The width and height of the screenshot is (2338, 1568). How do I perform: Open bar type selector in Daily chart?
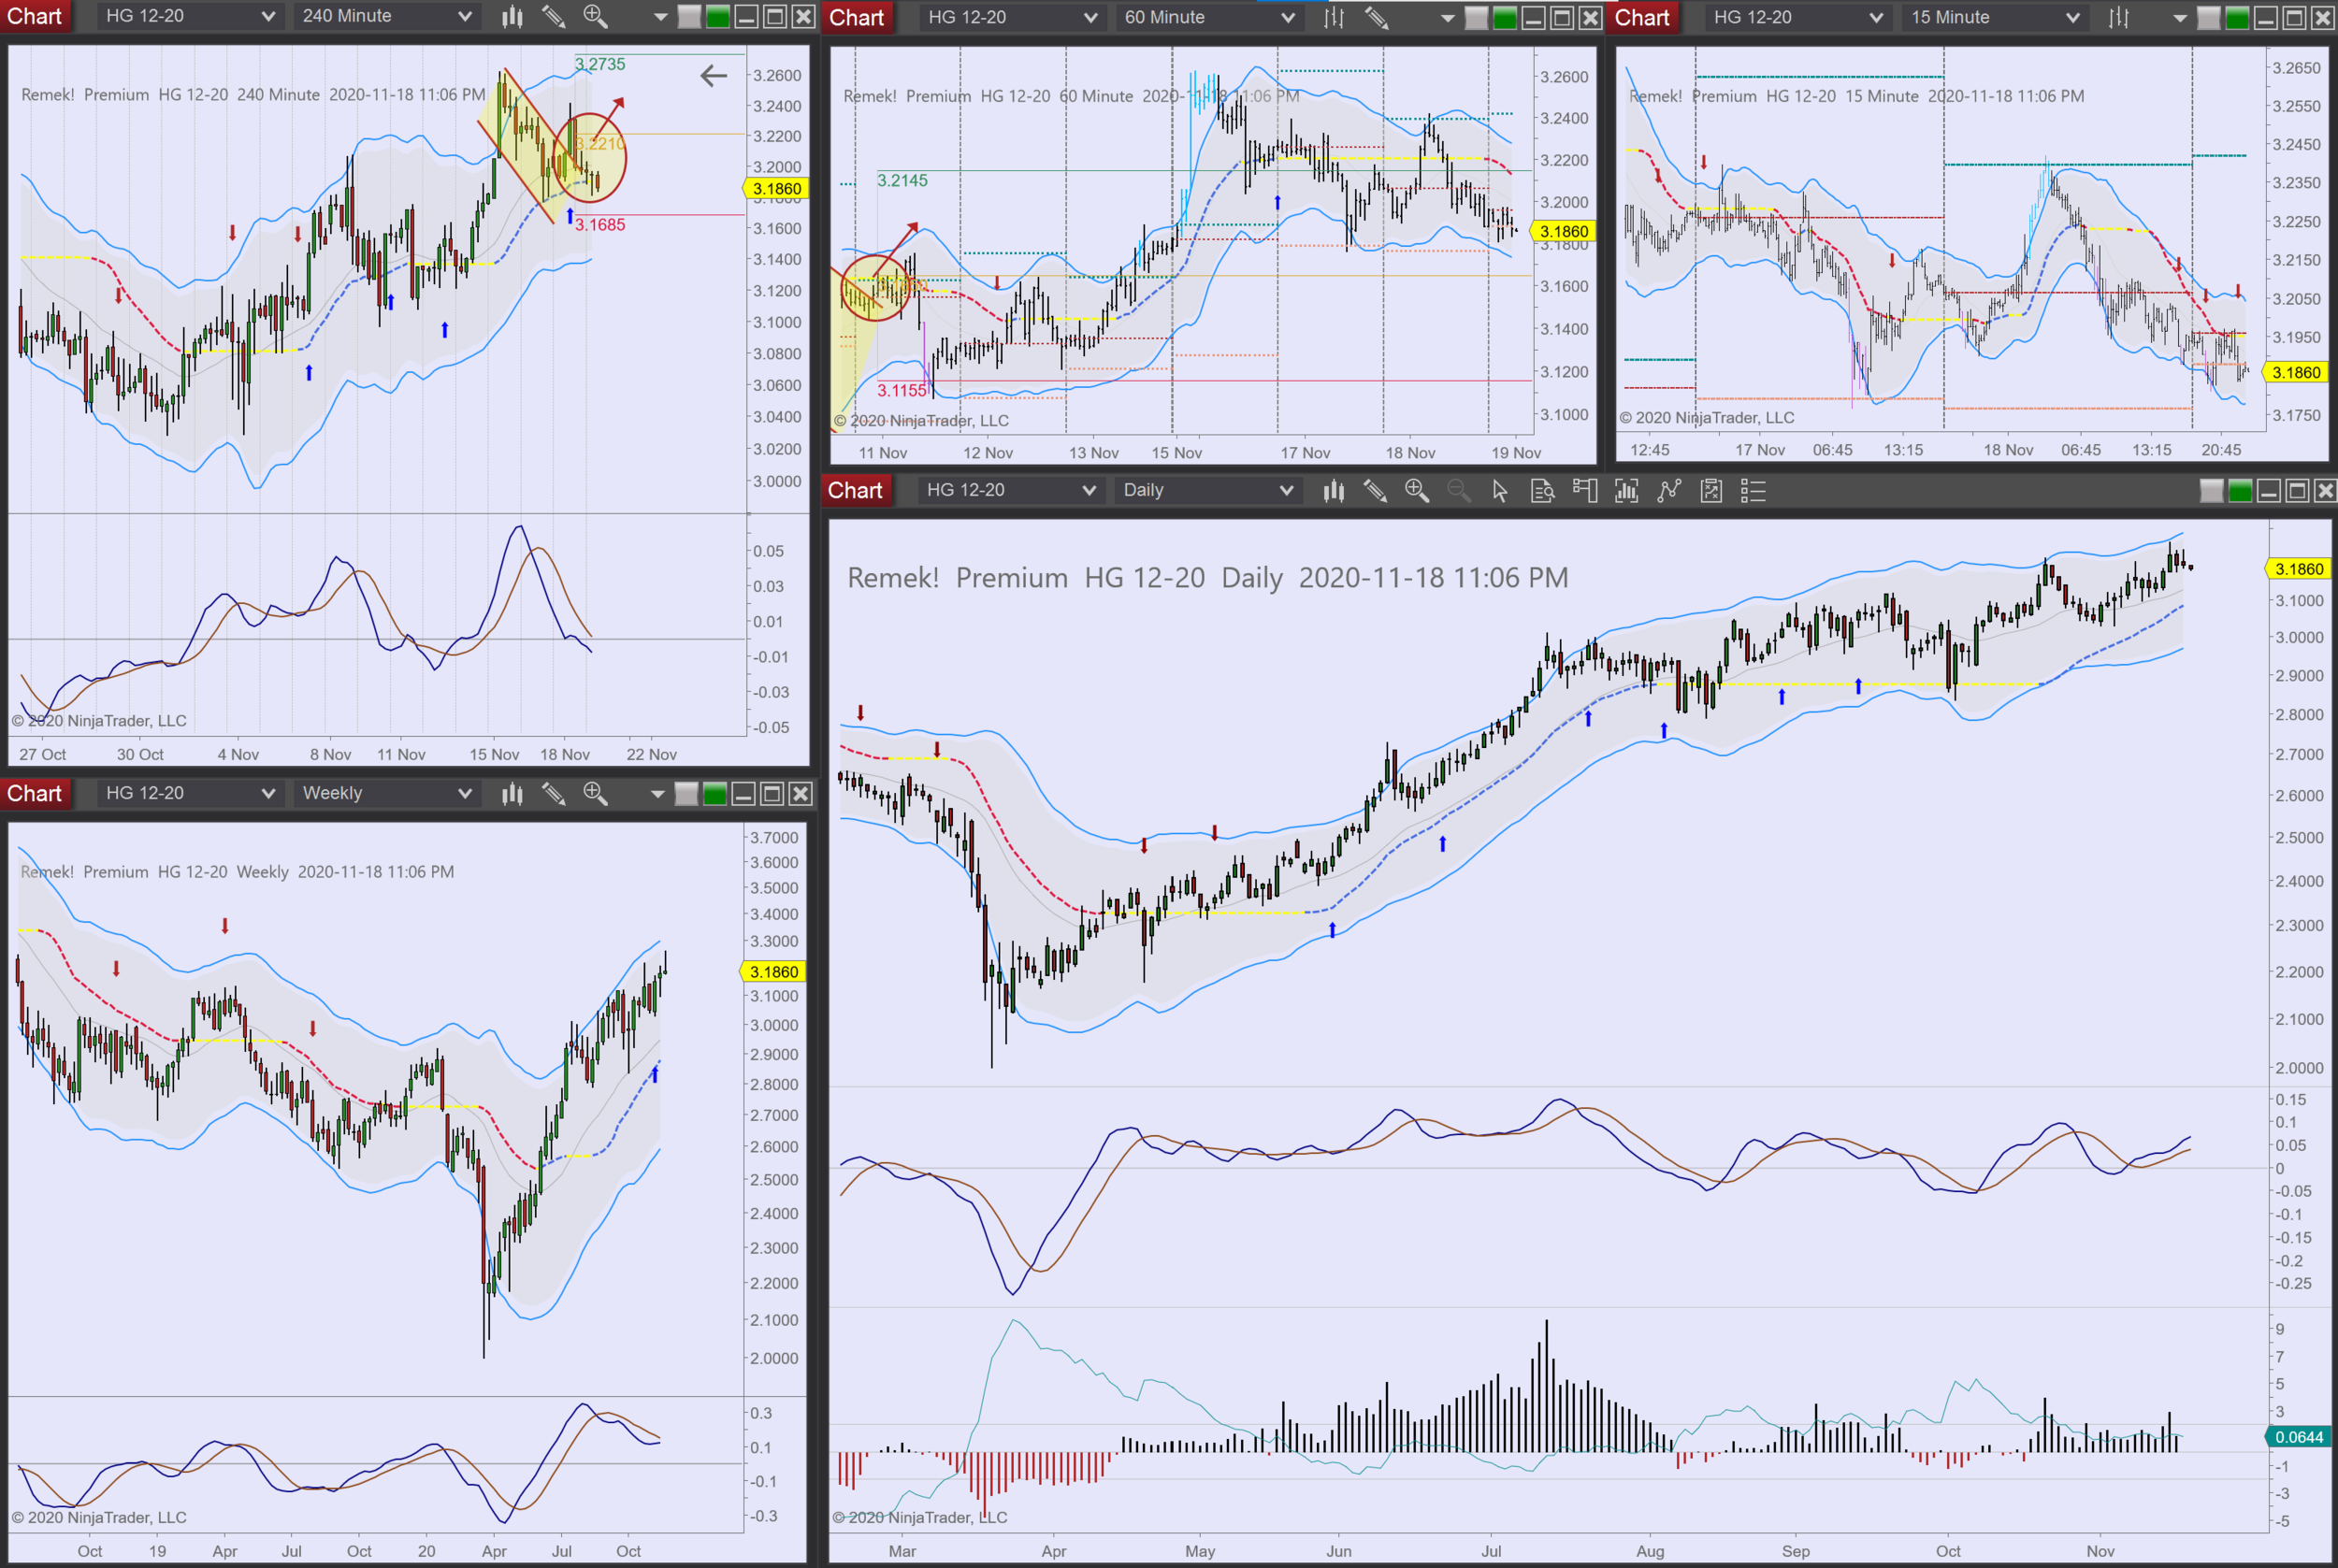point(1333,490)
